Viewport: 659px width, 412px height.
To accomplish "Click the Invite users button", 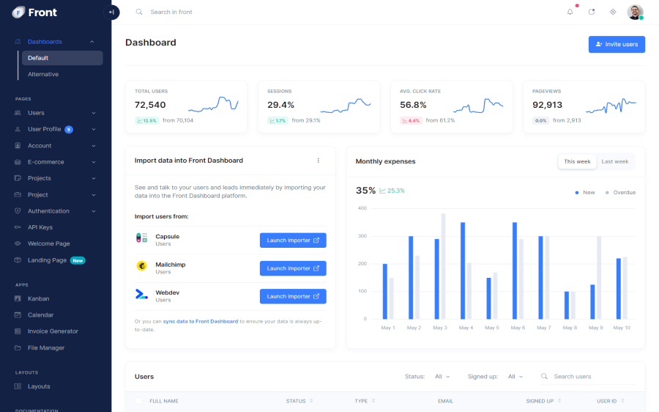I will [617, 44].
